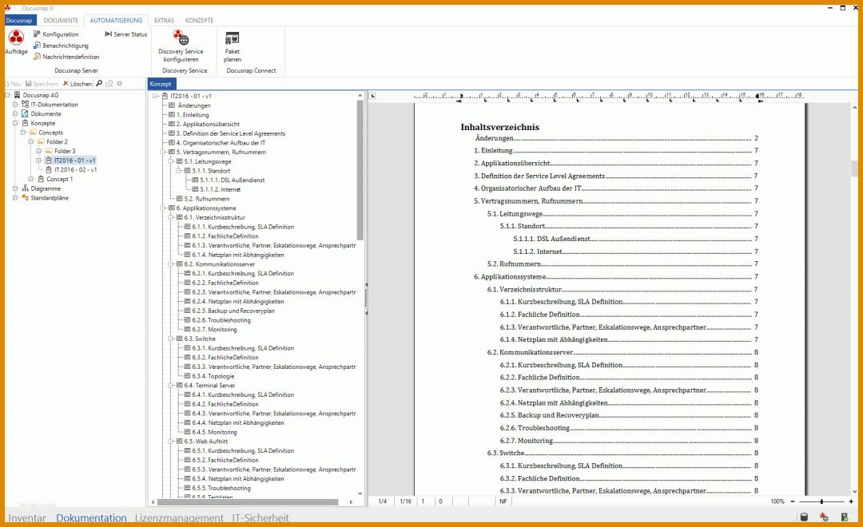The height and width of the screenshot is (527, 863).
Task: Click the 100% zoom value
Action: [777, 501]
